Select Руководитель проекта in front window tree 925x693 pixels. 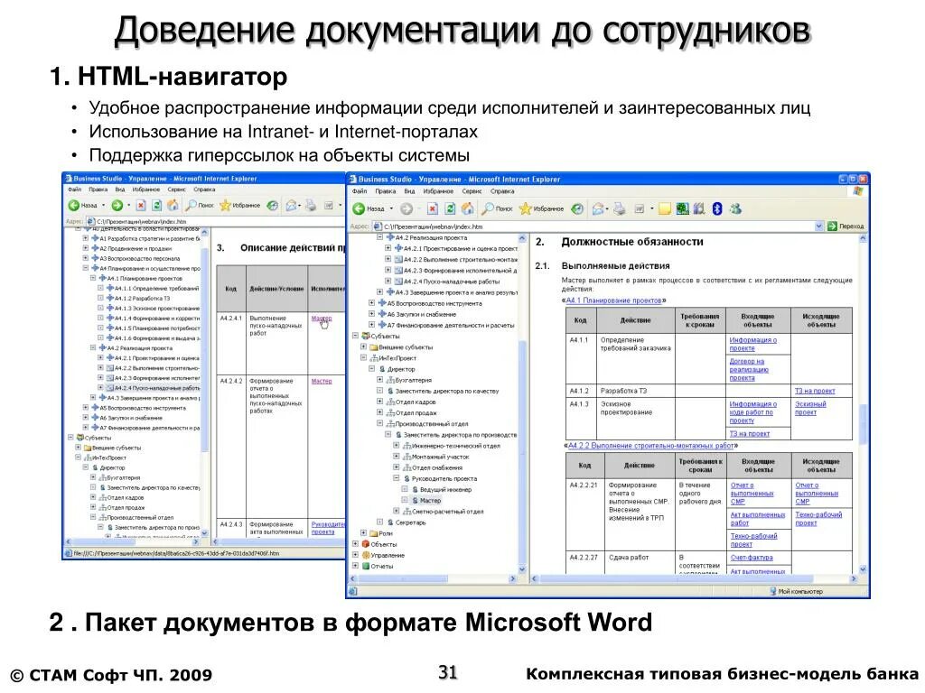[444, 478]
